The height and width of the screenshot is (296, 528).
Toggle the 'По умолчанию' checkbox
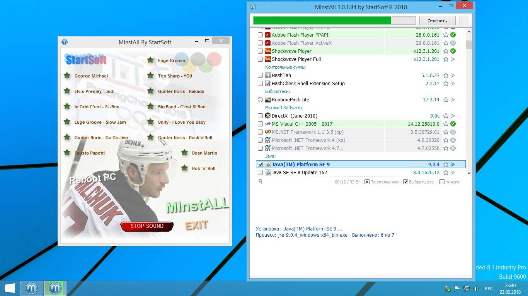(x=367, y=182)
